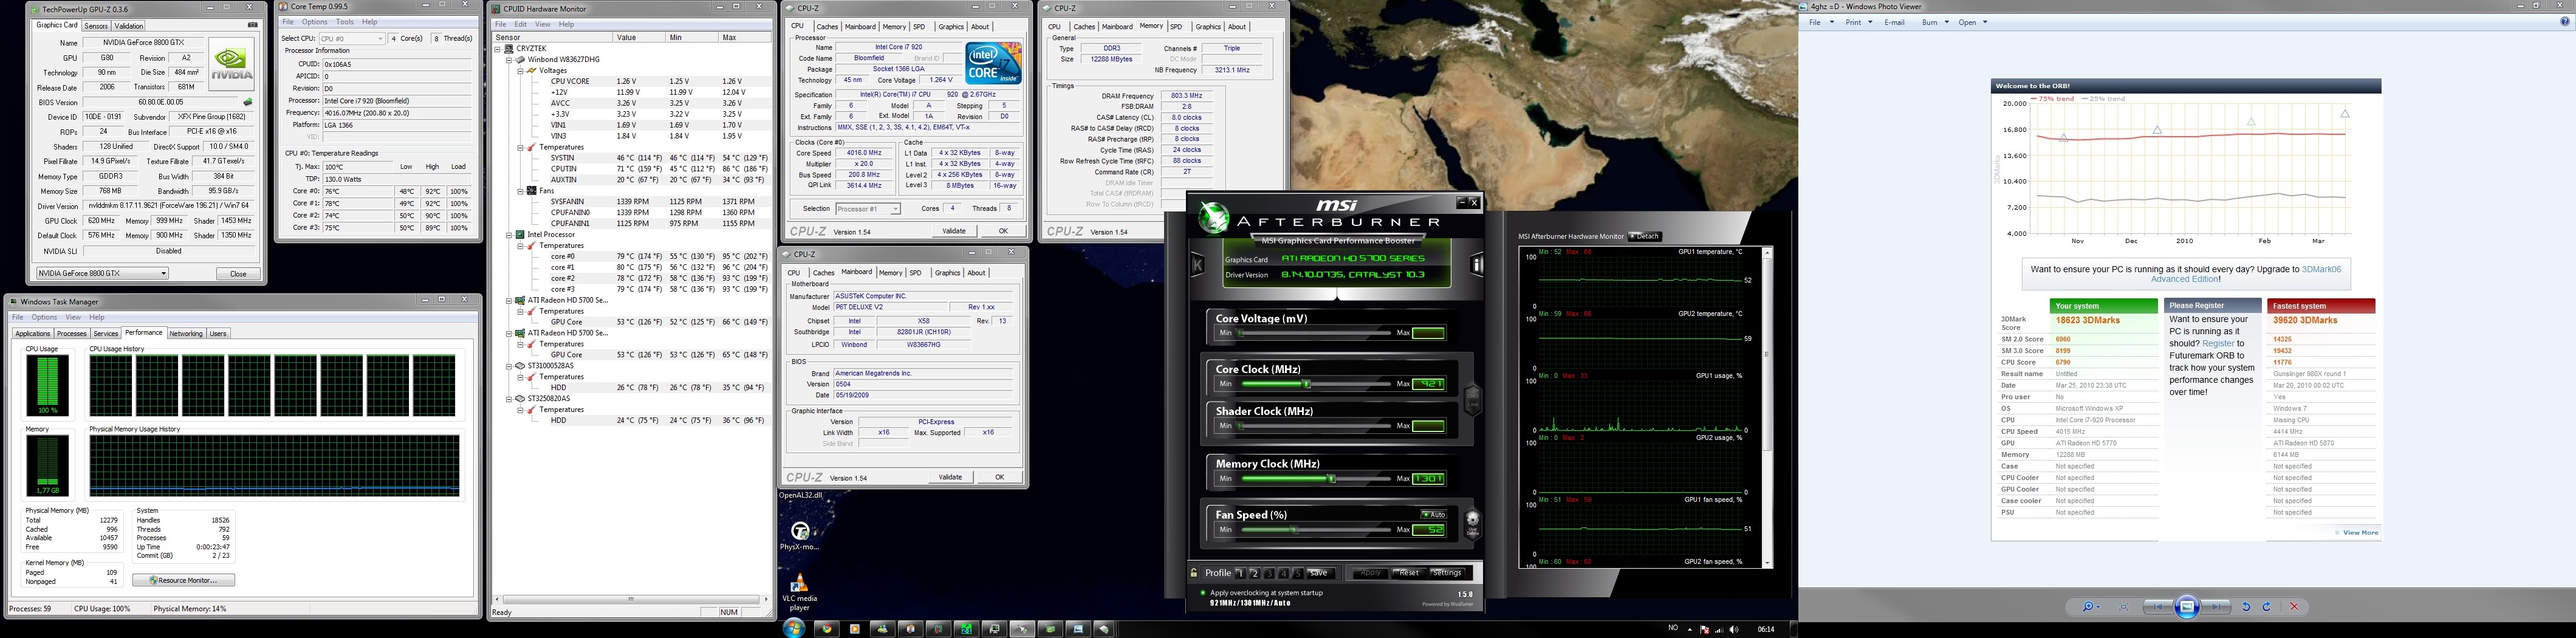Toggle the profile lock padlock icon in Afterburner
The width and height of the screenshot is (2576, 638).
click(x=1194, y=573)
